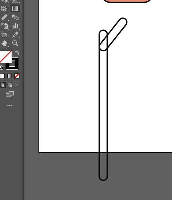Screen dimensions: 172x200
Task: Select the Gradient tool
Action: pyautogui.click(x=15, y=8)
